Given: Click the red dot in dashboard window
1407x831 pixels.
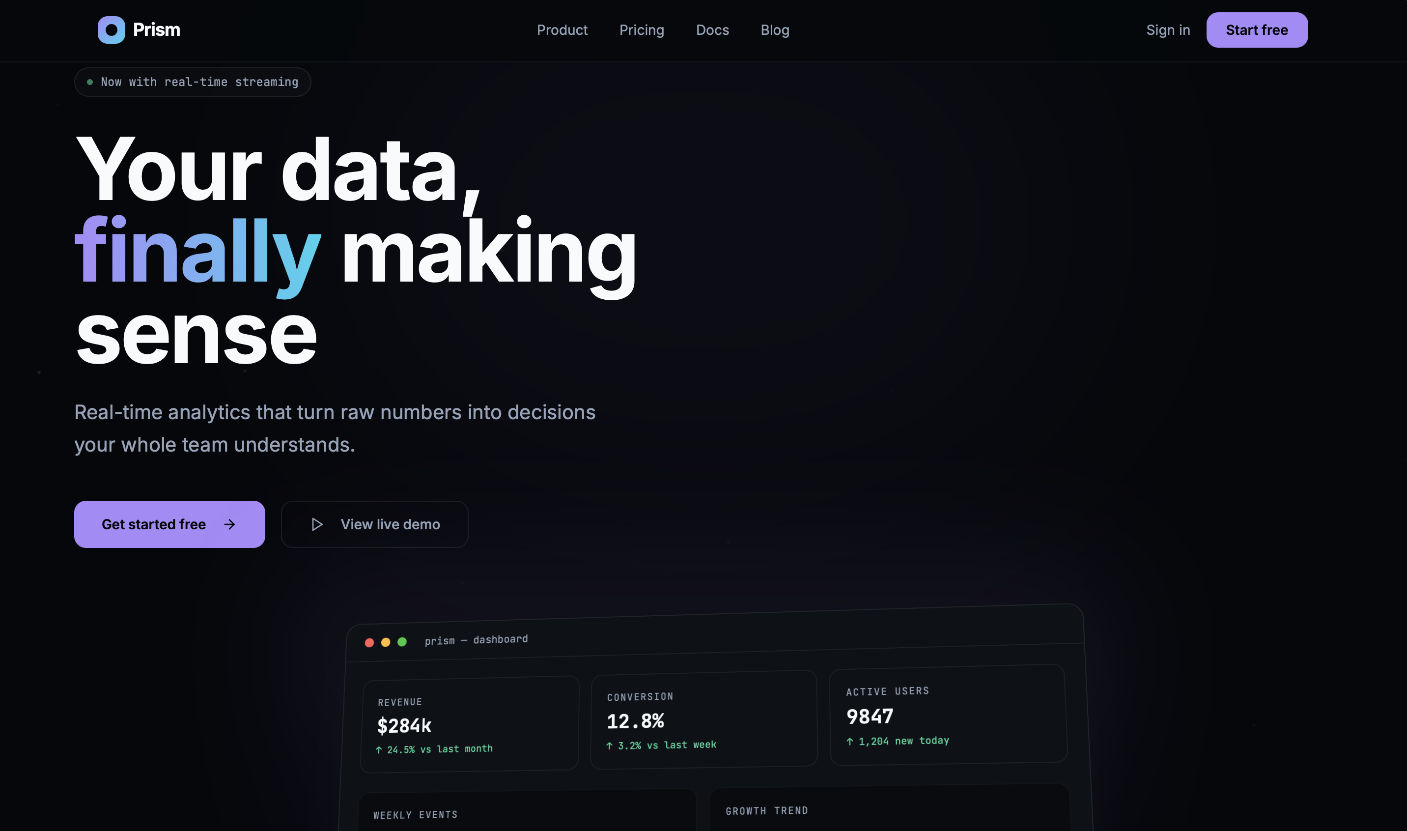Looking at the screenshot, I should 369,642.
